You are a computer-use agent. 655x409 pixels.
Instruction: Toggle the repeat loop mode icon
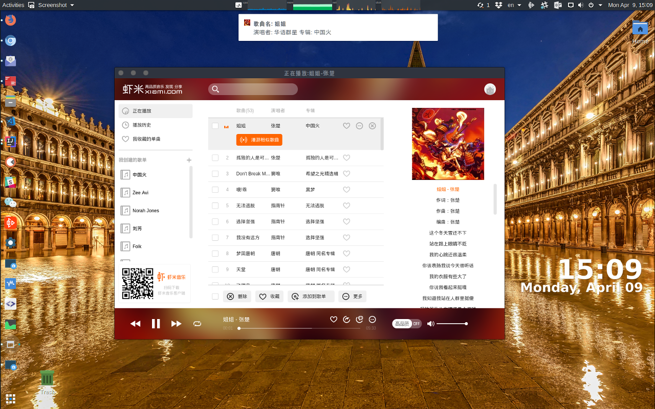pos(197,324)
